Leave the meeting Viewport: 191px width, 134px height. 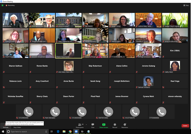click(x=185, y=126)
